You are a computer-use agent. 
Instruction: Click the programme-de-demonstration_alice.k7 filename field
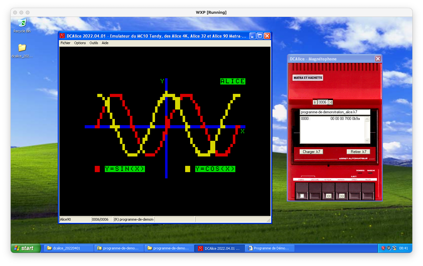coord(335,112)
